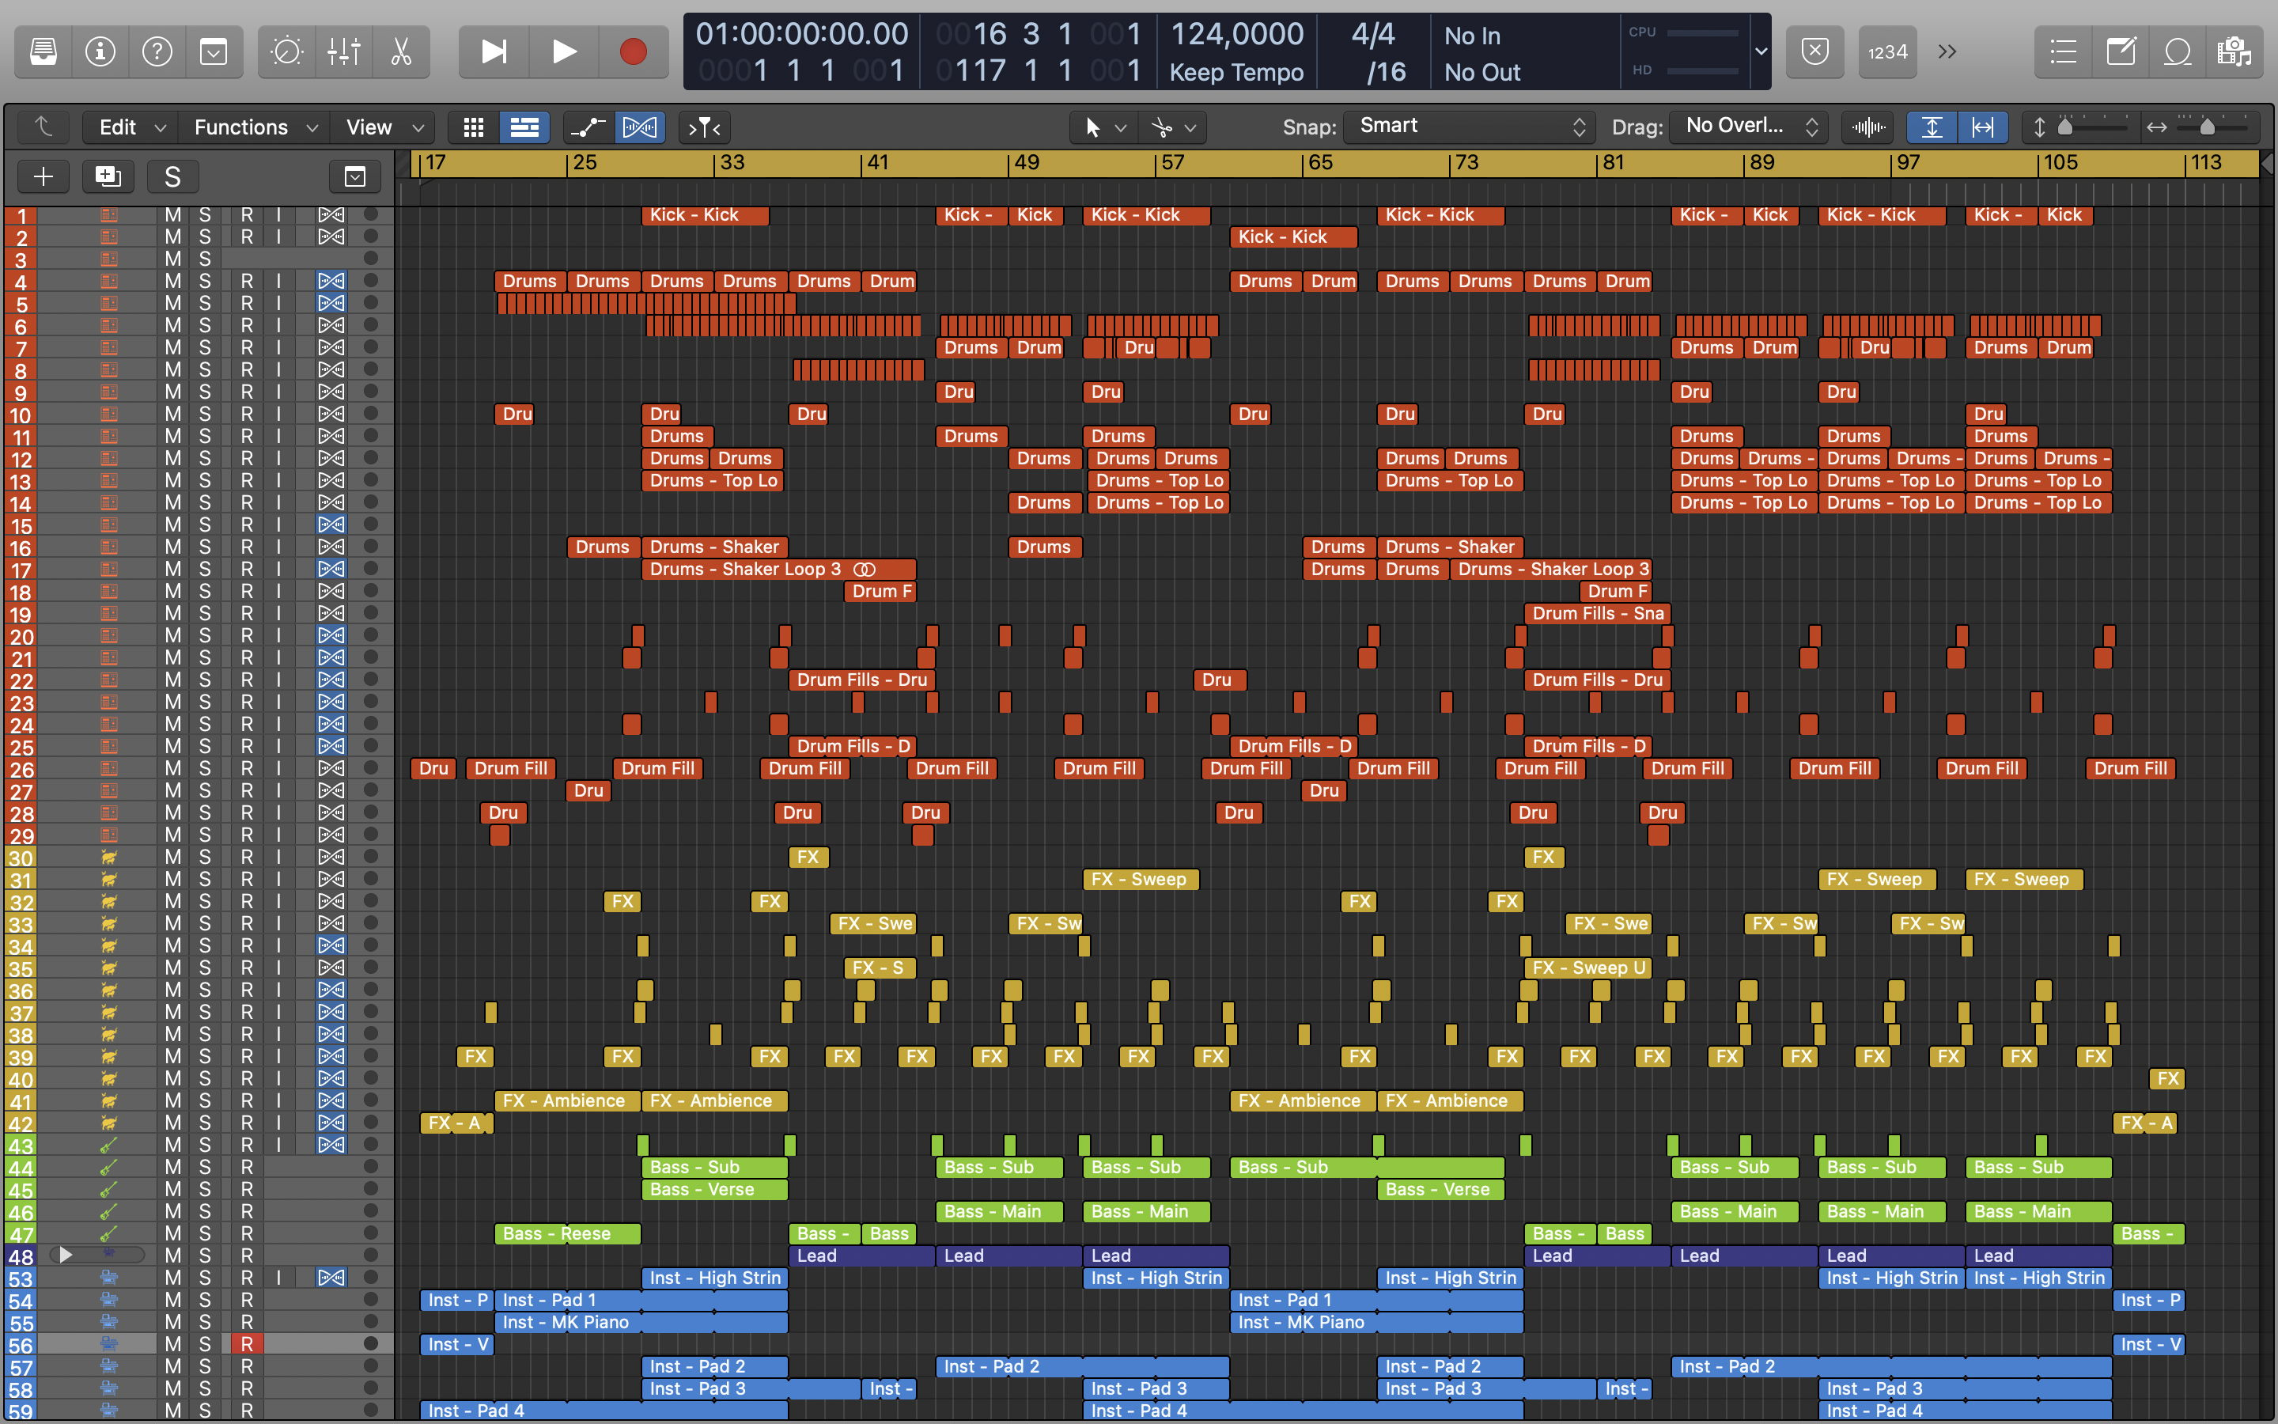The image size is (2278, 1424).
Task: Toggle flex on track 5
Action: click(331, 303)
